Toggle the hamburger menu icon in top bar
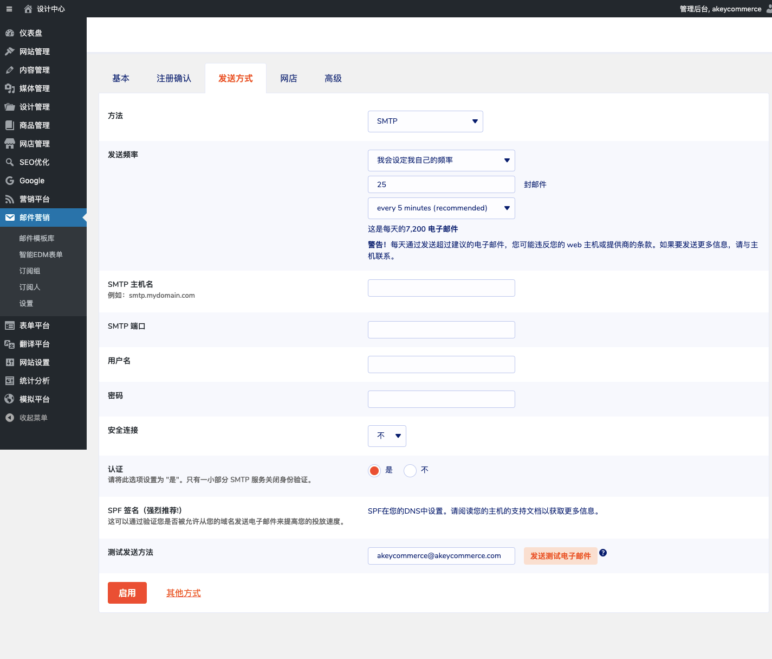 pyautogui.click(x=9, y=9)
